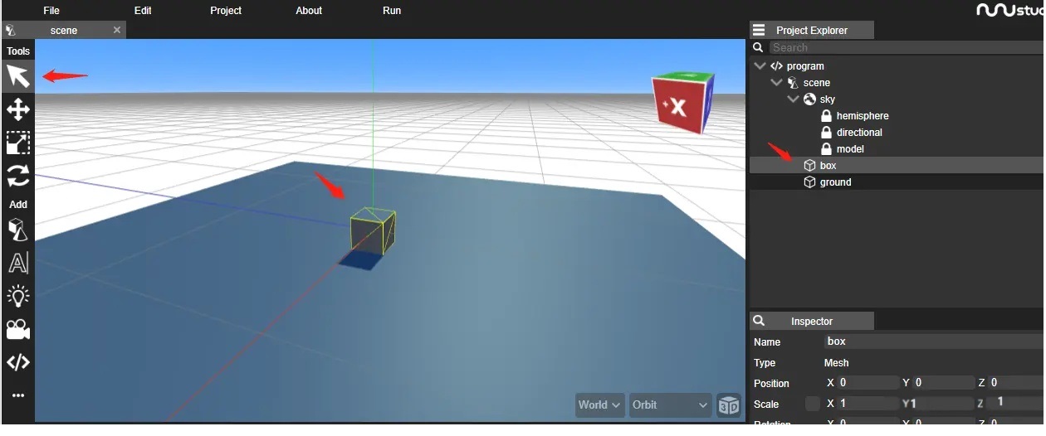Collapse the sky node in tree
The height and width of the screenshot is (436, 1046).
[x=793, y=99]
